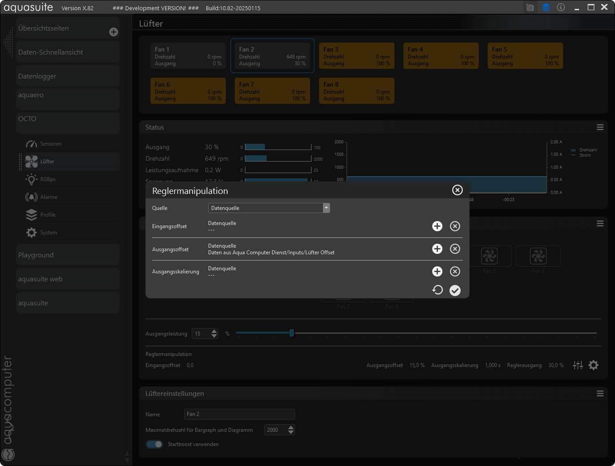Open the Status panel hamburger menu
This screenshot has width=615, height=466.
point(600,127)
